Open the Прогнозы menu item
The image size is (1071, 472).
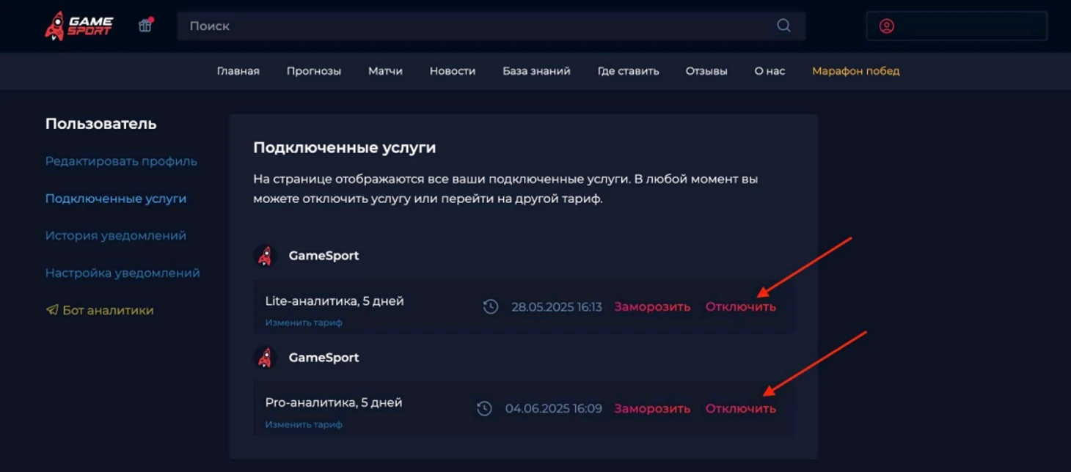(314, 71)
